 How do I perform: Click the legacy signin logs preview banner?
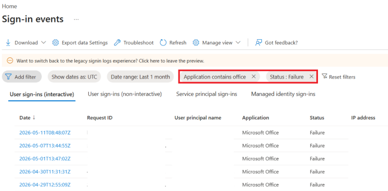tap(195, 61)
